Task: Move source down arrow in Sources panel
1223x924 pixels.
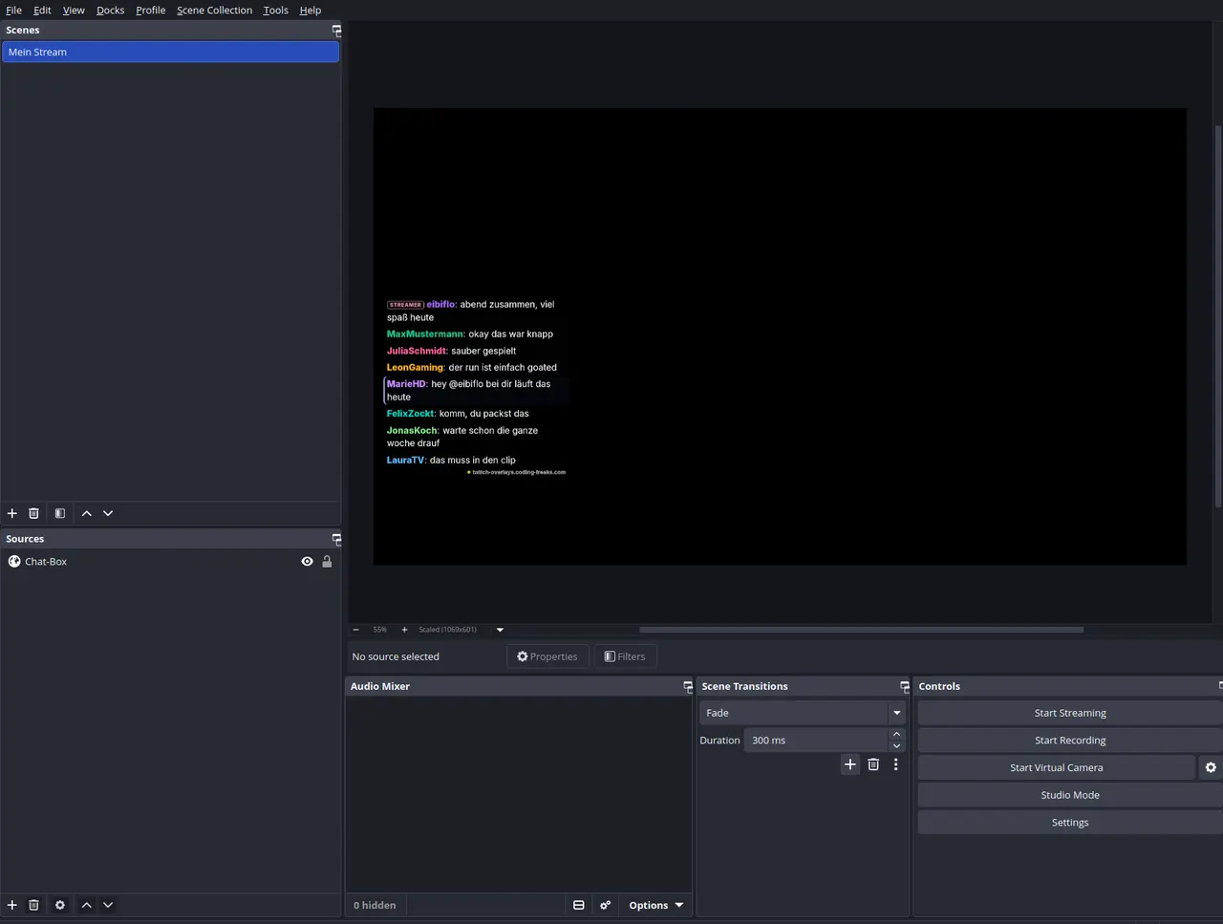Action: click(108, 905)
